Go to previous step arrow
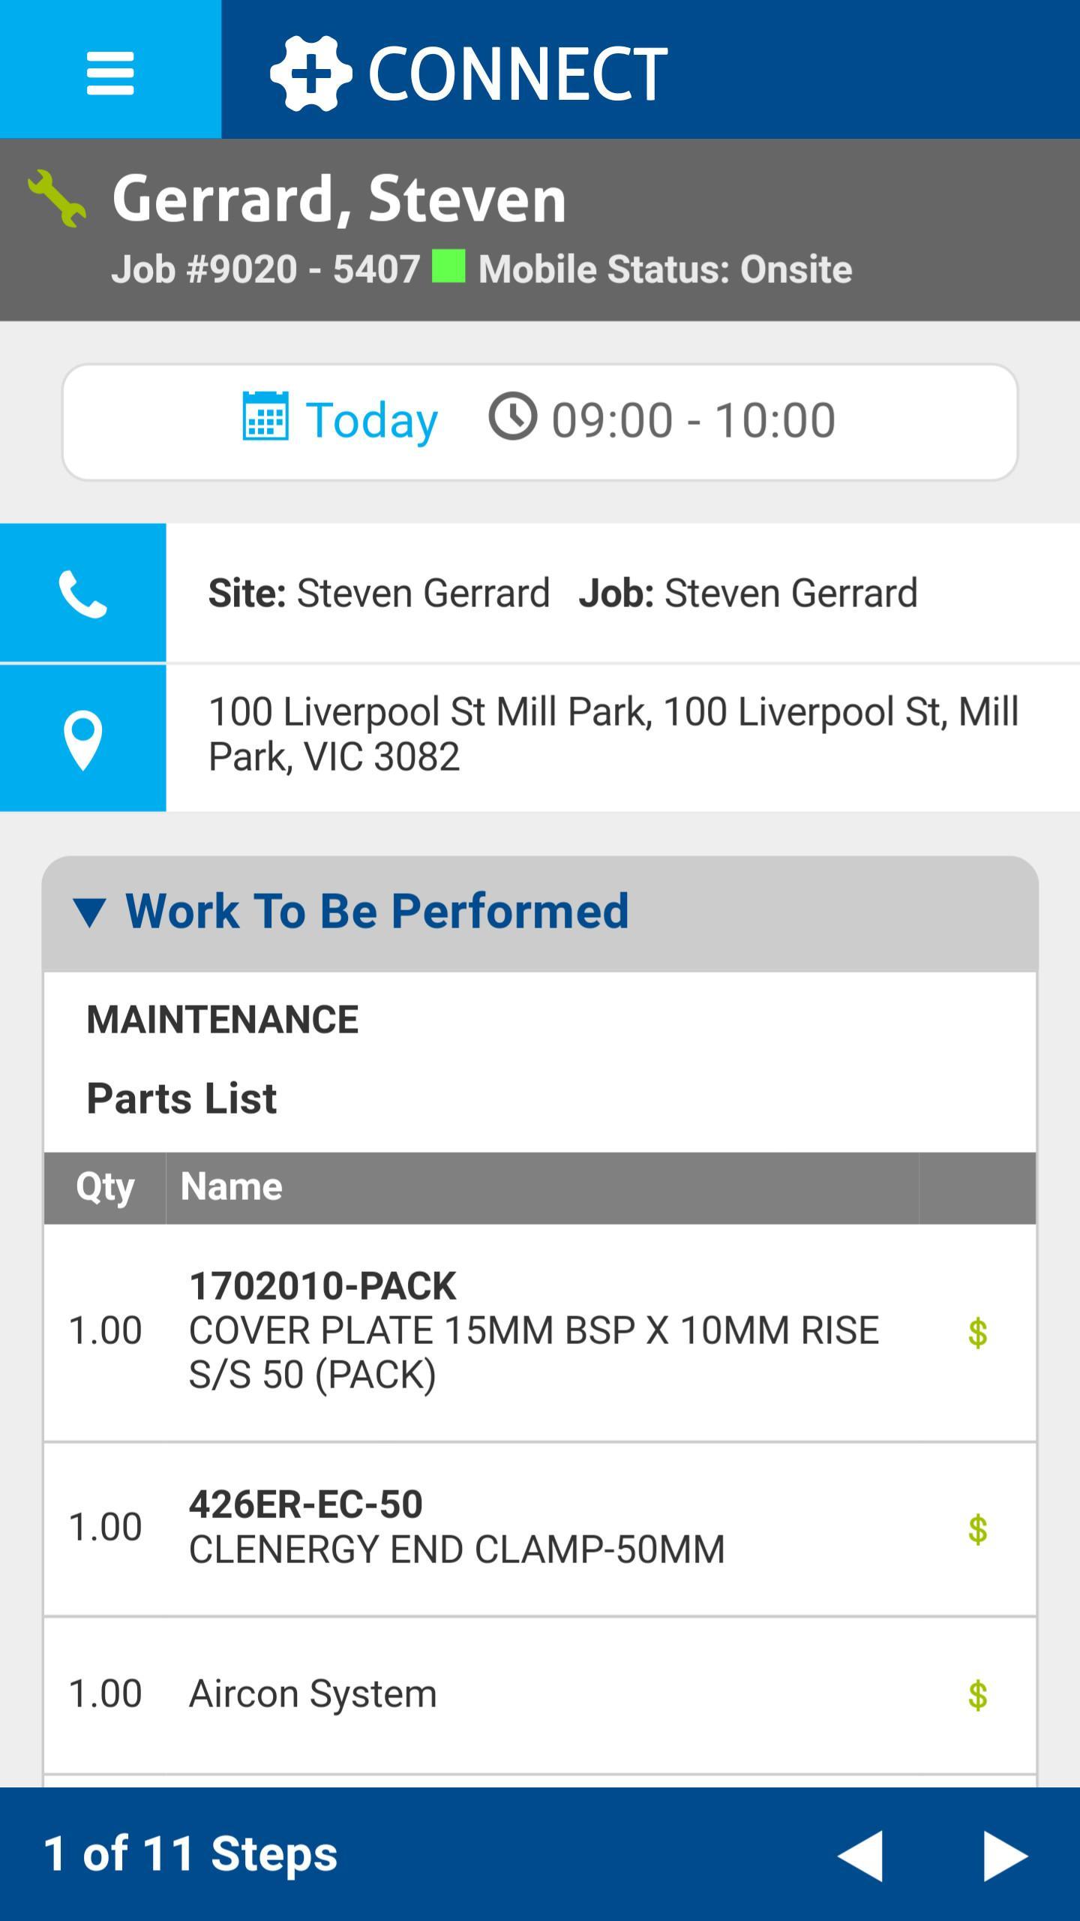This screenshot has height=1921, width=1080. [x=861, y=1854]
